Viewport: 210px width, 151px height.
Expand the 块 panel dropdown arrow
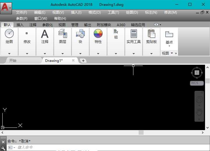pyautogui.click(x=80, y=54)
